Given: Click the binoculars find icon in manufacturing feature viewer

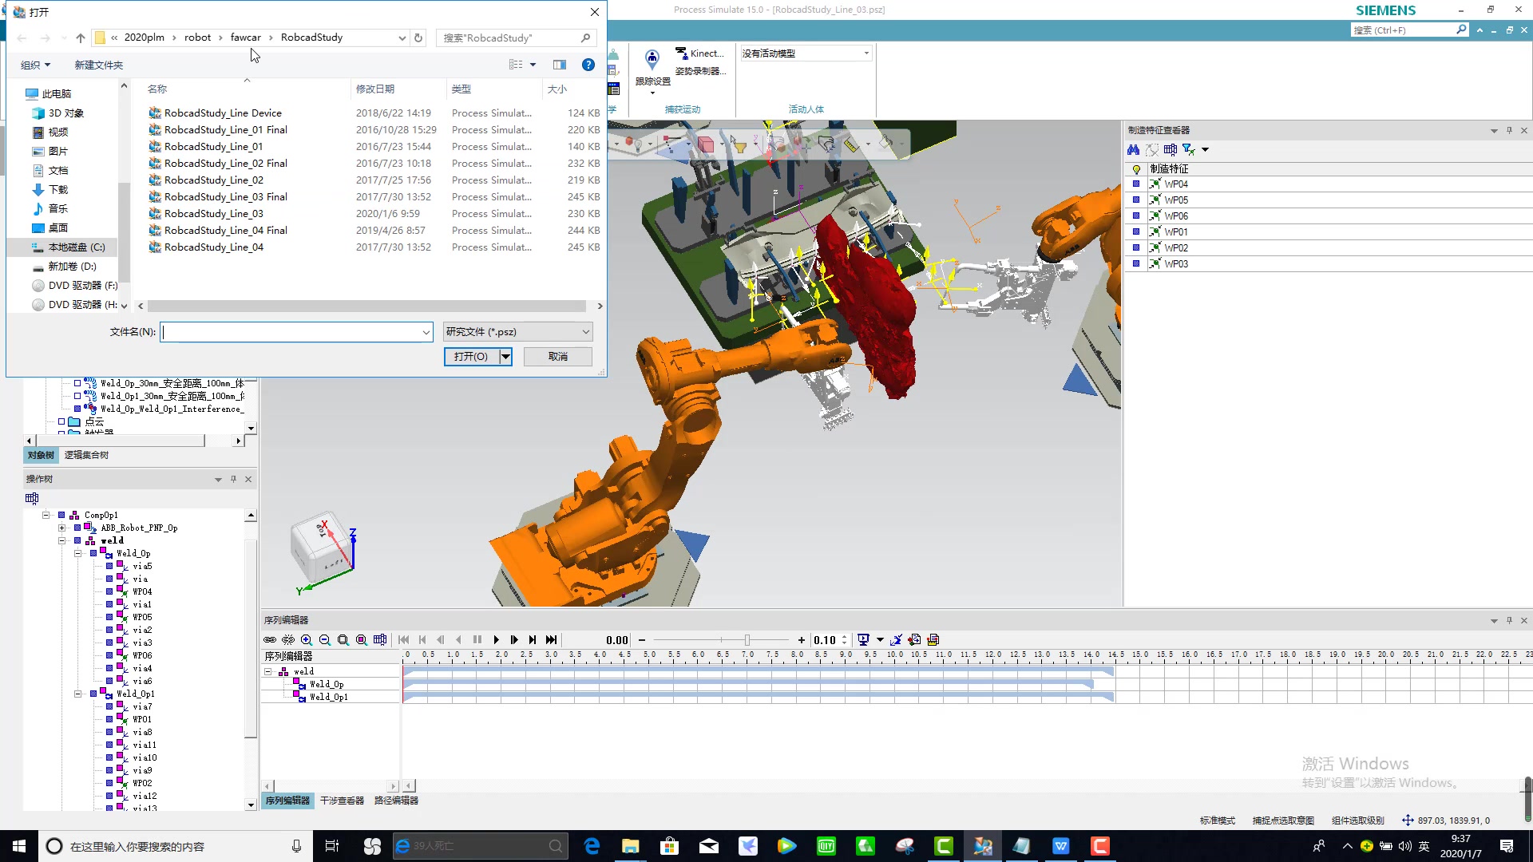Looking at the screenshot, I should [x=1133, y=150].
